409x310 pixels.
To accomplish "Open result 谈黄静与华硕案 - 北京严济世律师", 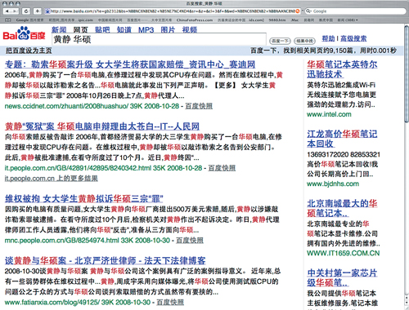I will (106, 260).
